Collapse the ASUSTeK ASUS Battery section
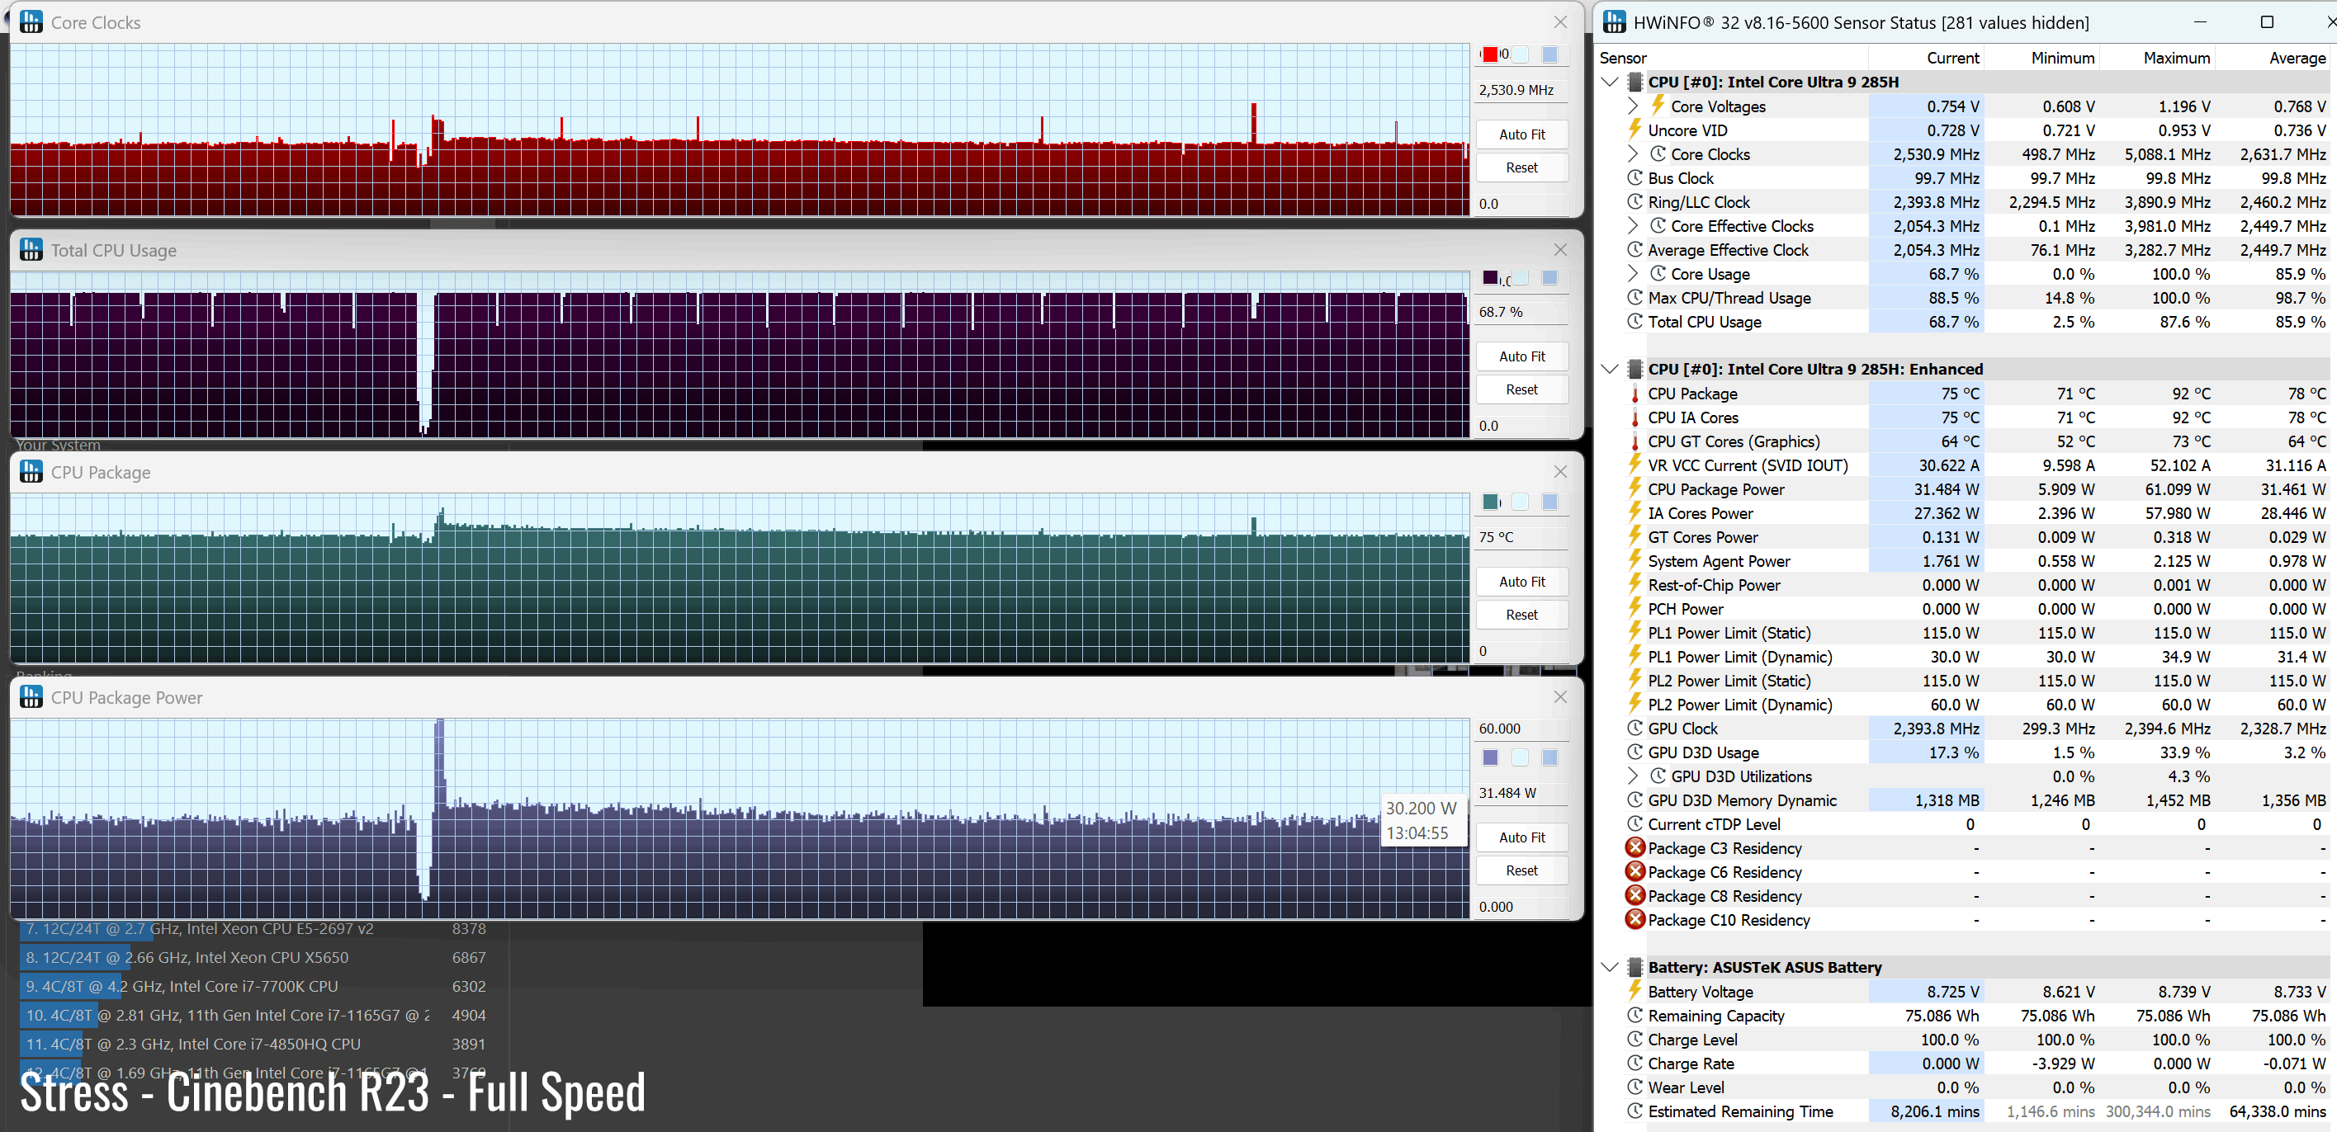The image size is (2337, 1132). click(x=1611, y=967)
